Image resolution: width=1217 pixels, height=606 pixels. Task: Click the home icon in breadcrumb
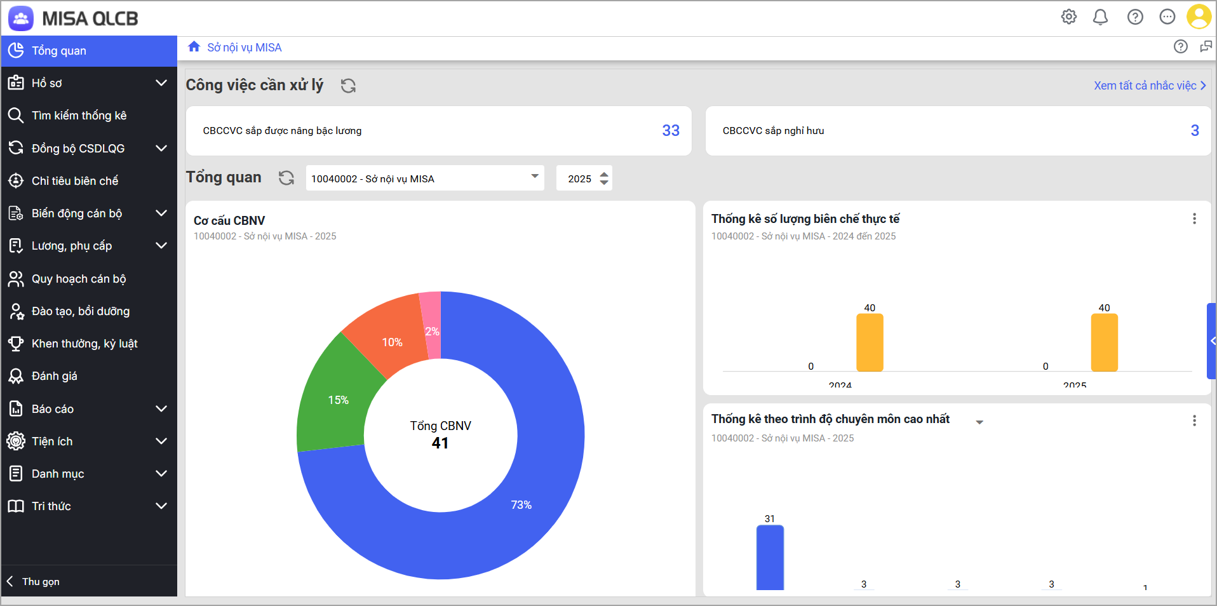pos(194,47)
